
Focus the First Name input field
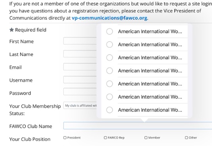[x=80, y=41]
